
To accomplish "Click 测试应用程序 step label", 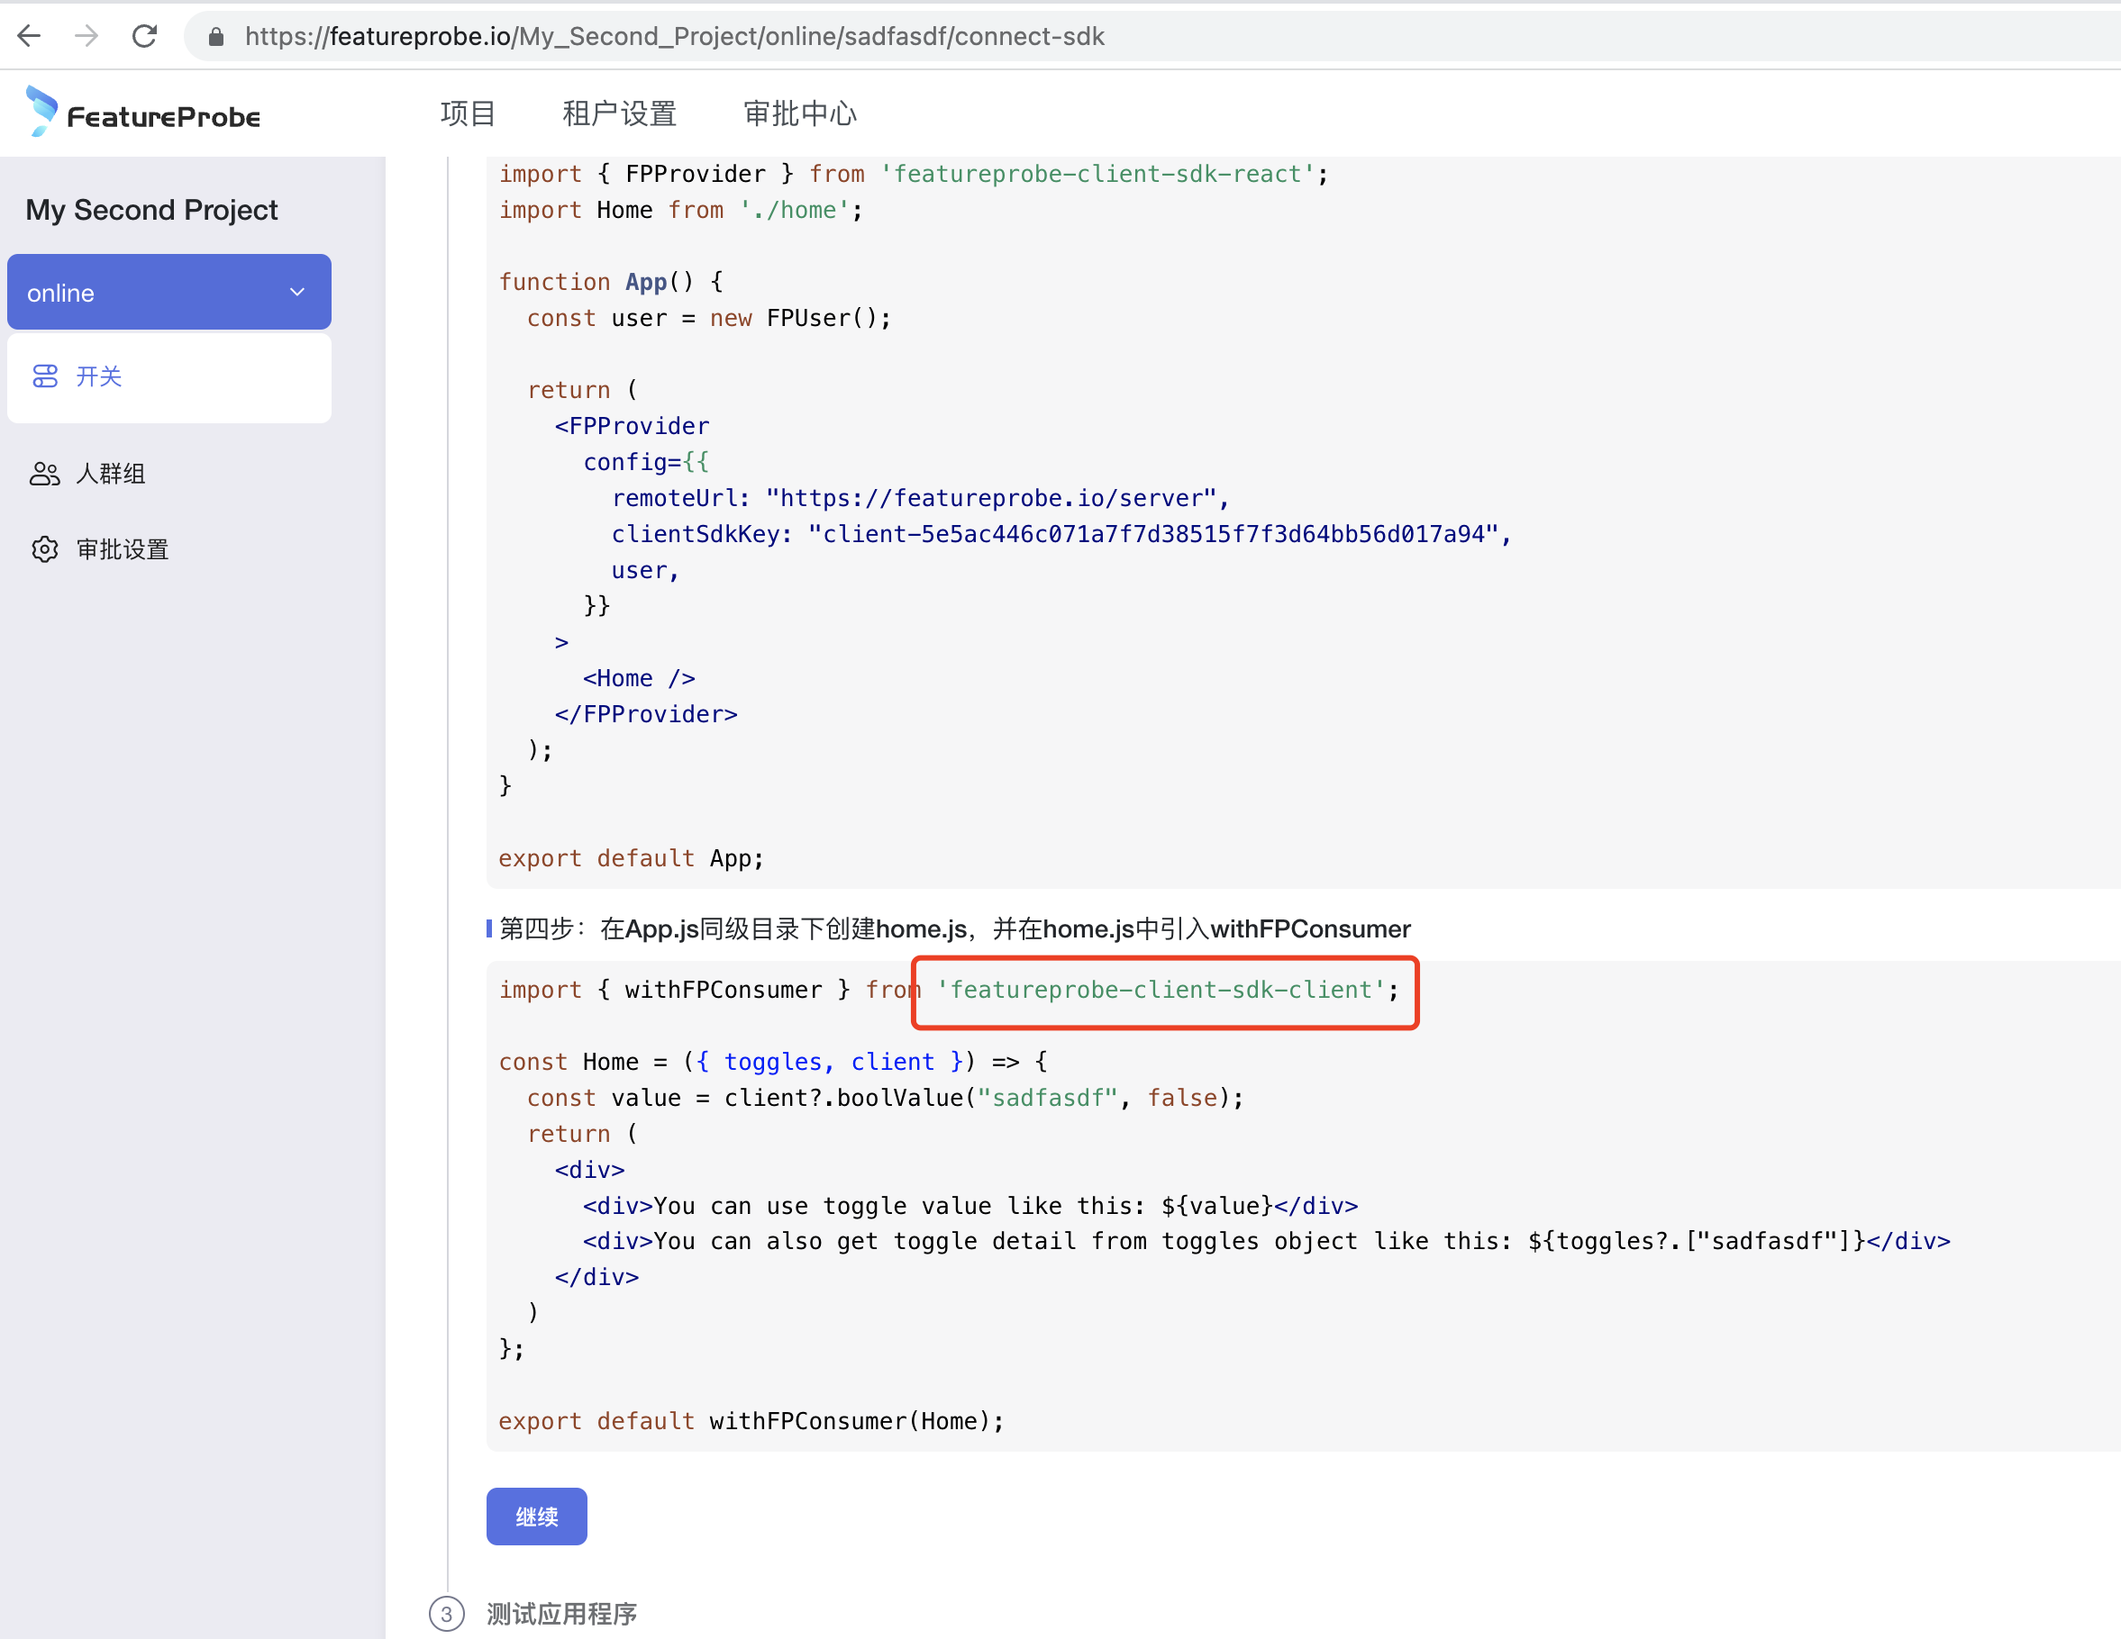I will 561,1613.
